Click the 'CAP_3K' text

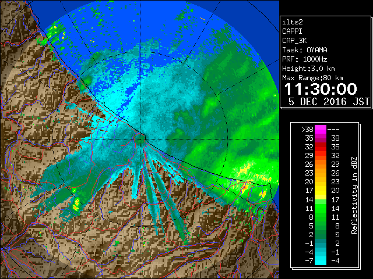[x=294, y=41]
